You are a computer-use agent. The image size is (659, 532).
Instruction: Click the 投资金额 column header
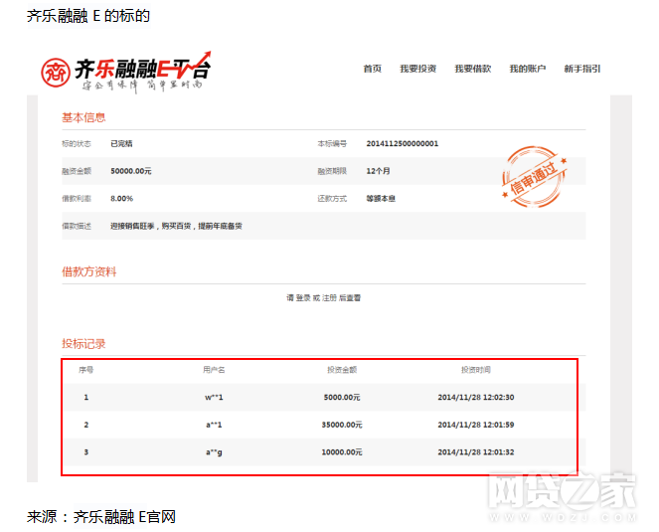342,370
